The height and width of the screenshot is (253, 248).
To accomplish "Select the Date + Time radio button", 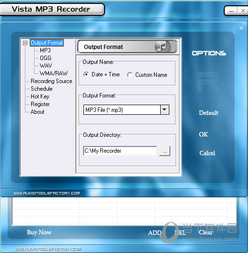I will [x=86, y=74].
